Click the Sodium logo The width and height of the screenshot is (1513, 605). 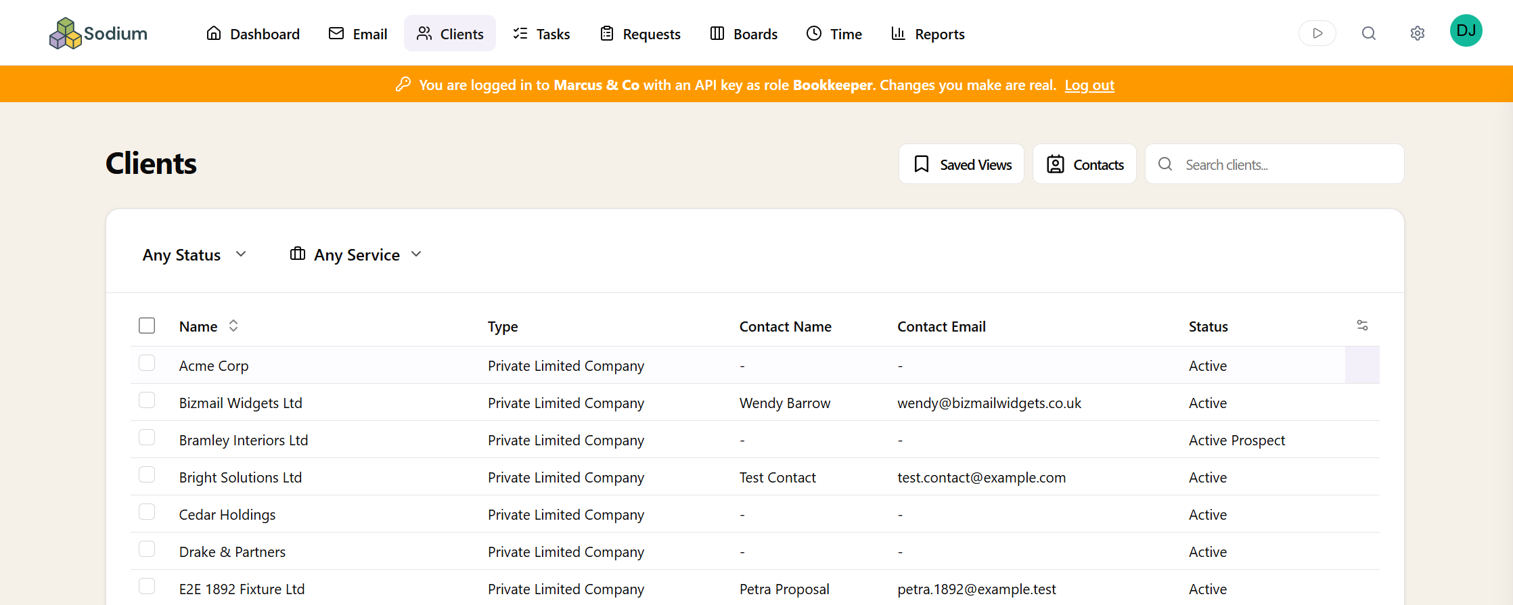click(98, 33)
